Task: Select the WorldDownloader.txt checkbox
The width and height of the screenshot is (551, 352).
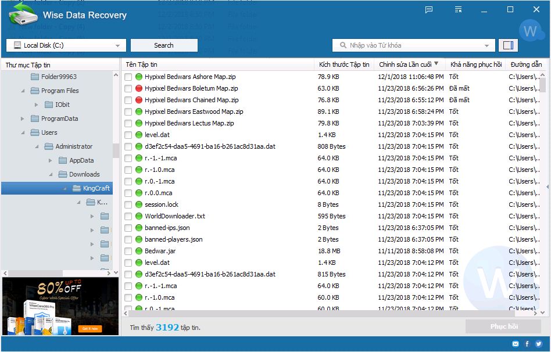Action: tap(128, 216)
